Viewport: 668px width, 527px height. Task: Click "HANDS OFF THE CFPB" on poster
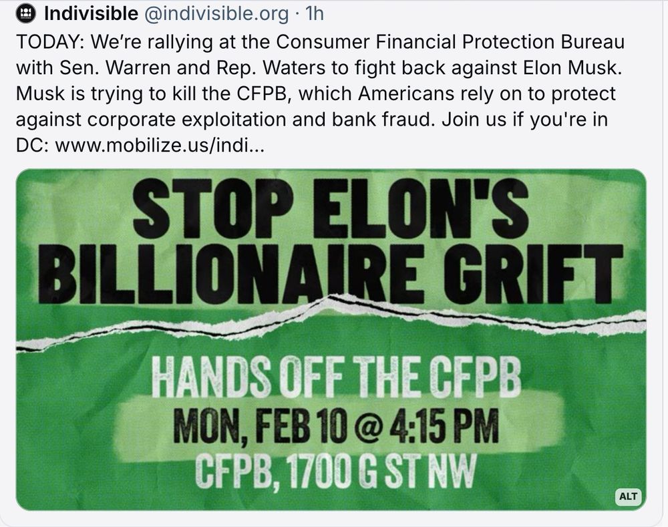pos(337,377)
